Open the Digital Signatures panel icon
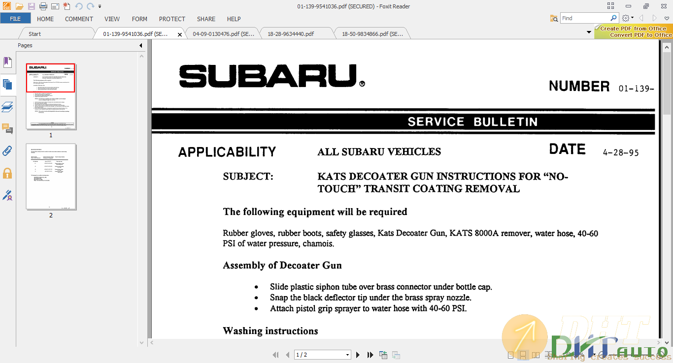The height and width of the screenshot is (363, 673). point(7,195)
